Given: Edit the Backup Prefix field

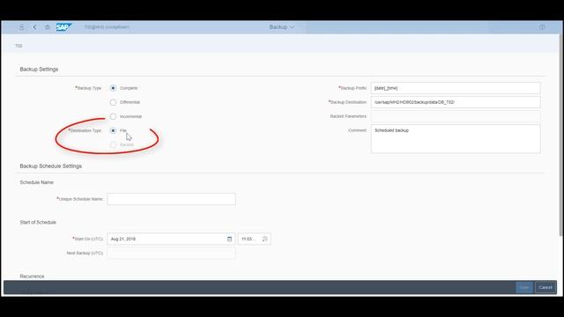Looking at the screenshot, I should point(456,88).
